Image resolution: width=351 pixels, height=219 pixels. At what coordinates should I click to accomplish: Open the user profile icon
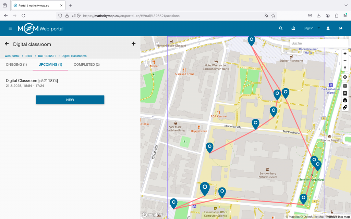click(x=328, y=28)
